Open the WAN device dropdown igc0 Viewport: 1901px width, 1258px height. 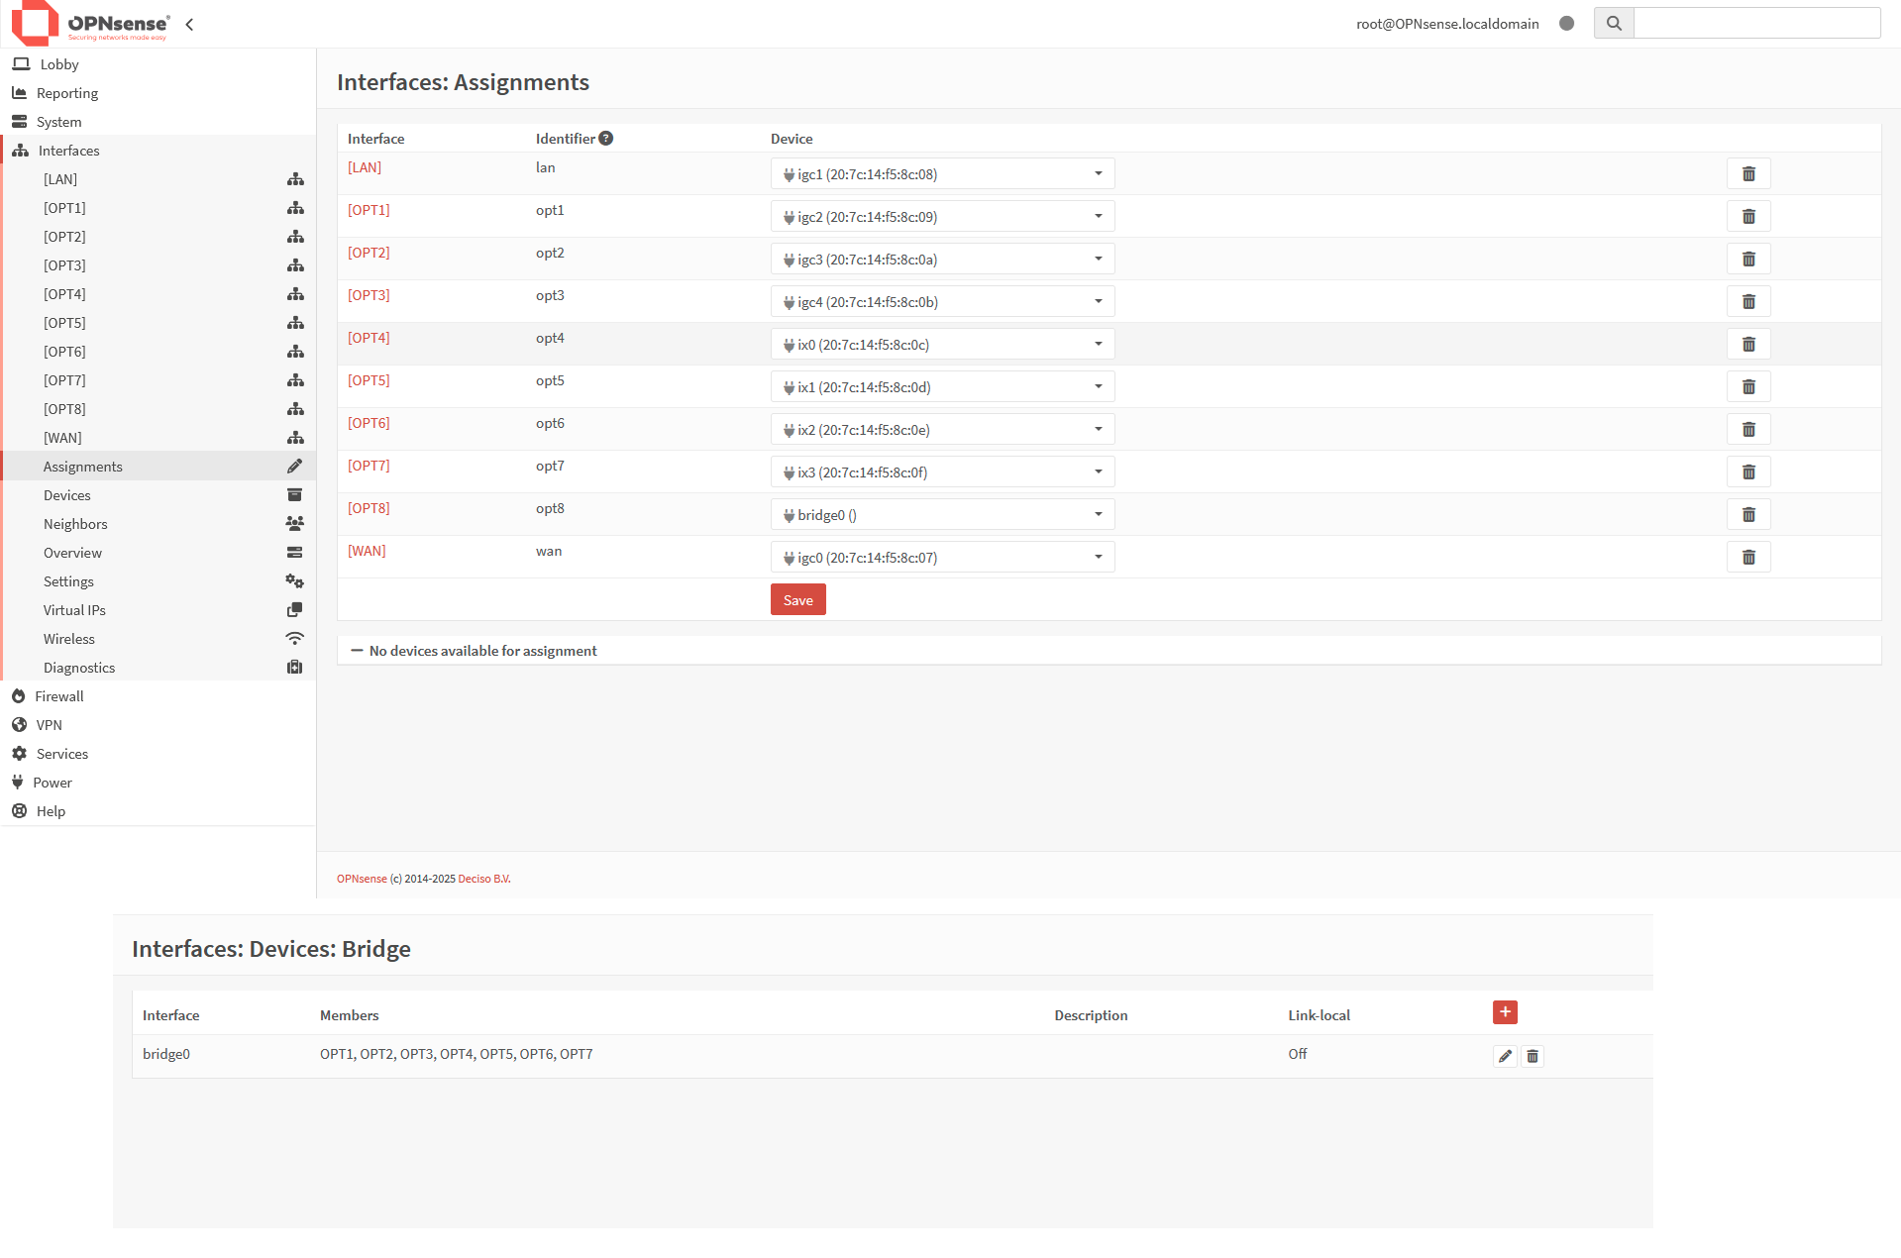click(x=942, y=558)
